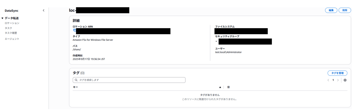Click the キー column header
352x112 pixels.
click(x=75, y=87)
